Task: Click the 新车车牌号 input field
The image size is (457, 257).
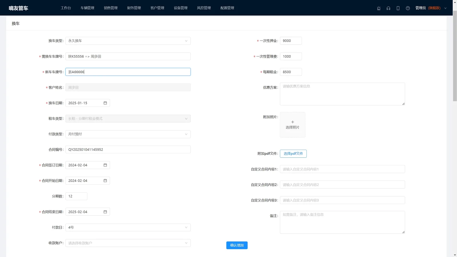Action: click(x=128, y=72)
